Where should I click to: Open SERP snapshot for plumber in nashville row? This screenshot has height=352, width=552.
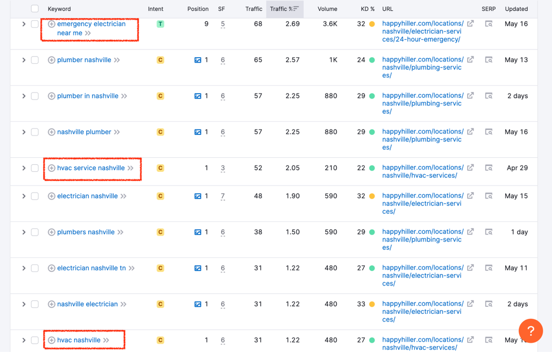(489, 96)
